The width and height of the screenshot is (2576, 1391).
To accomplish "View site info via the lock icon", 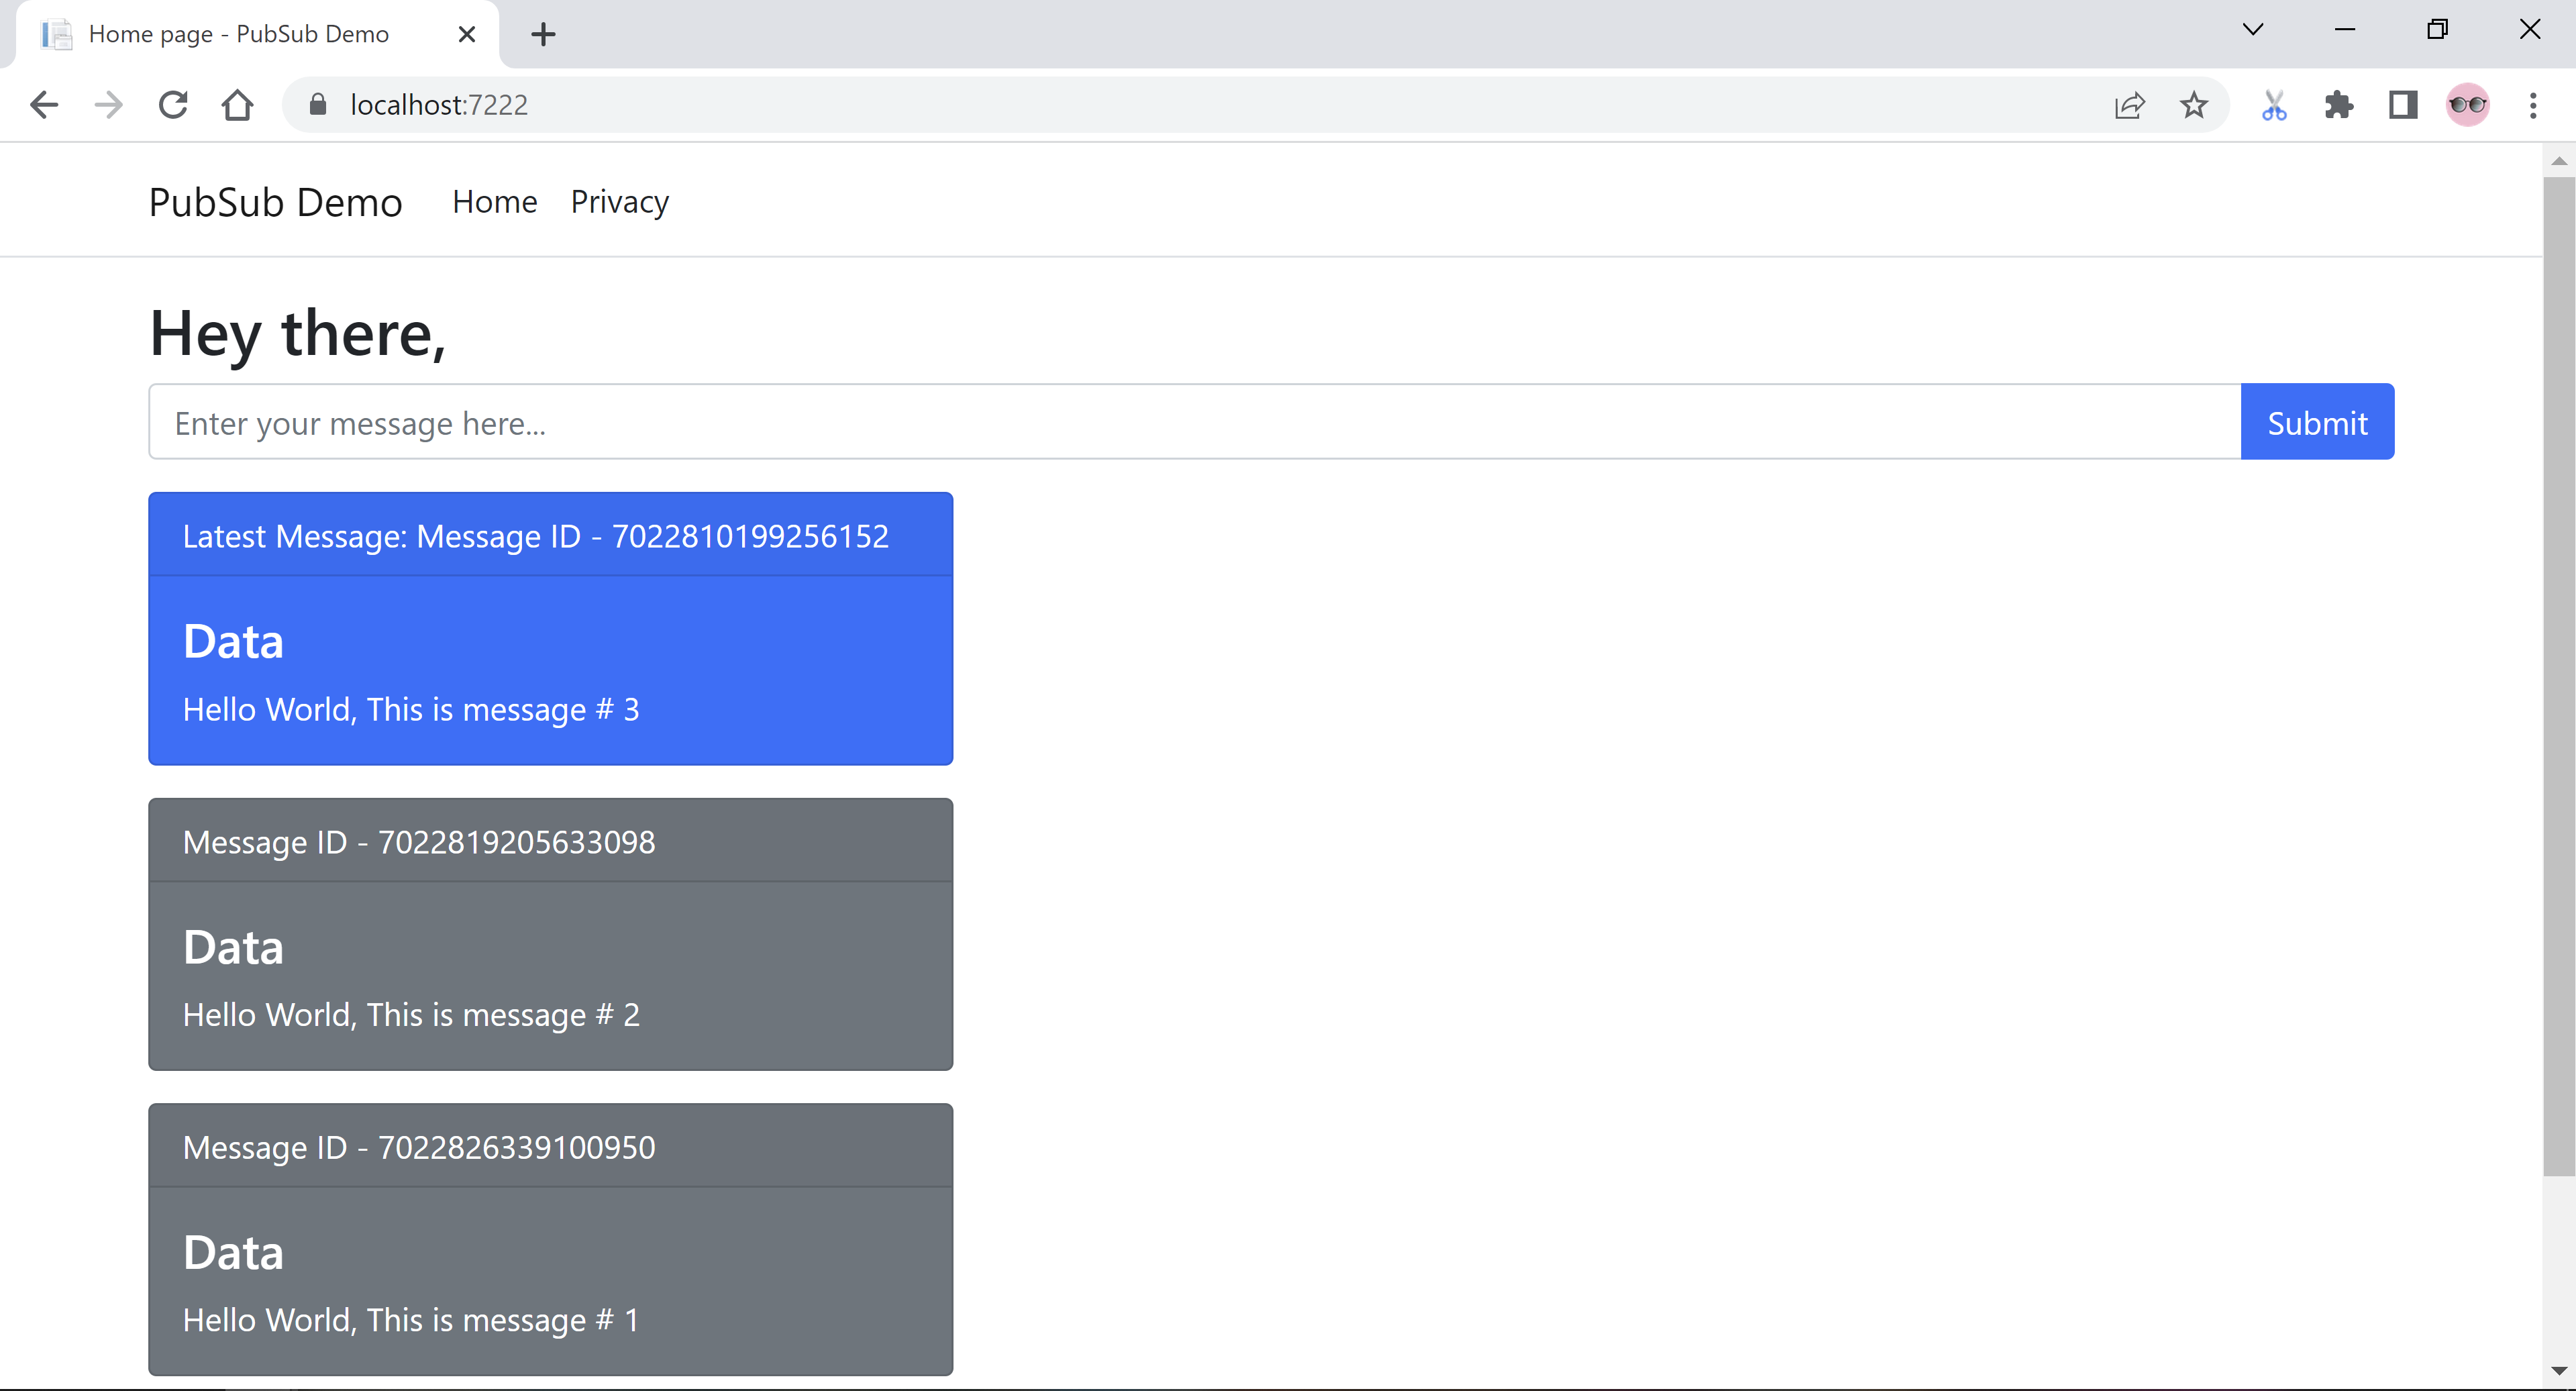I will click(x=318, y=105).
